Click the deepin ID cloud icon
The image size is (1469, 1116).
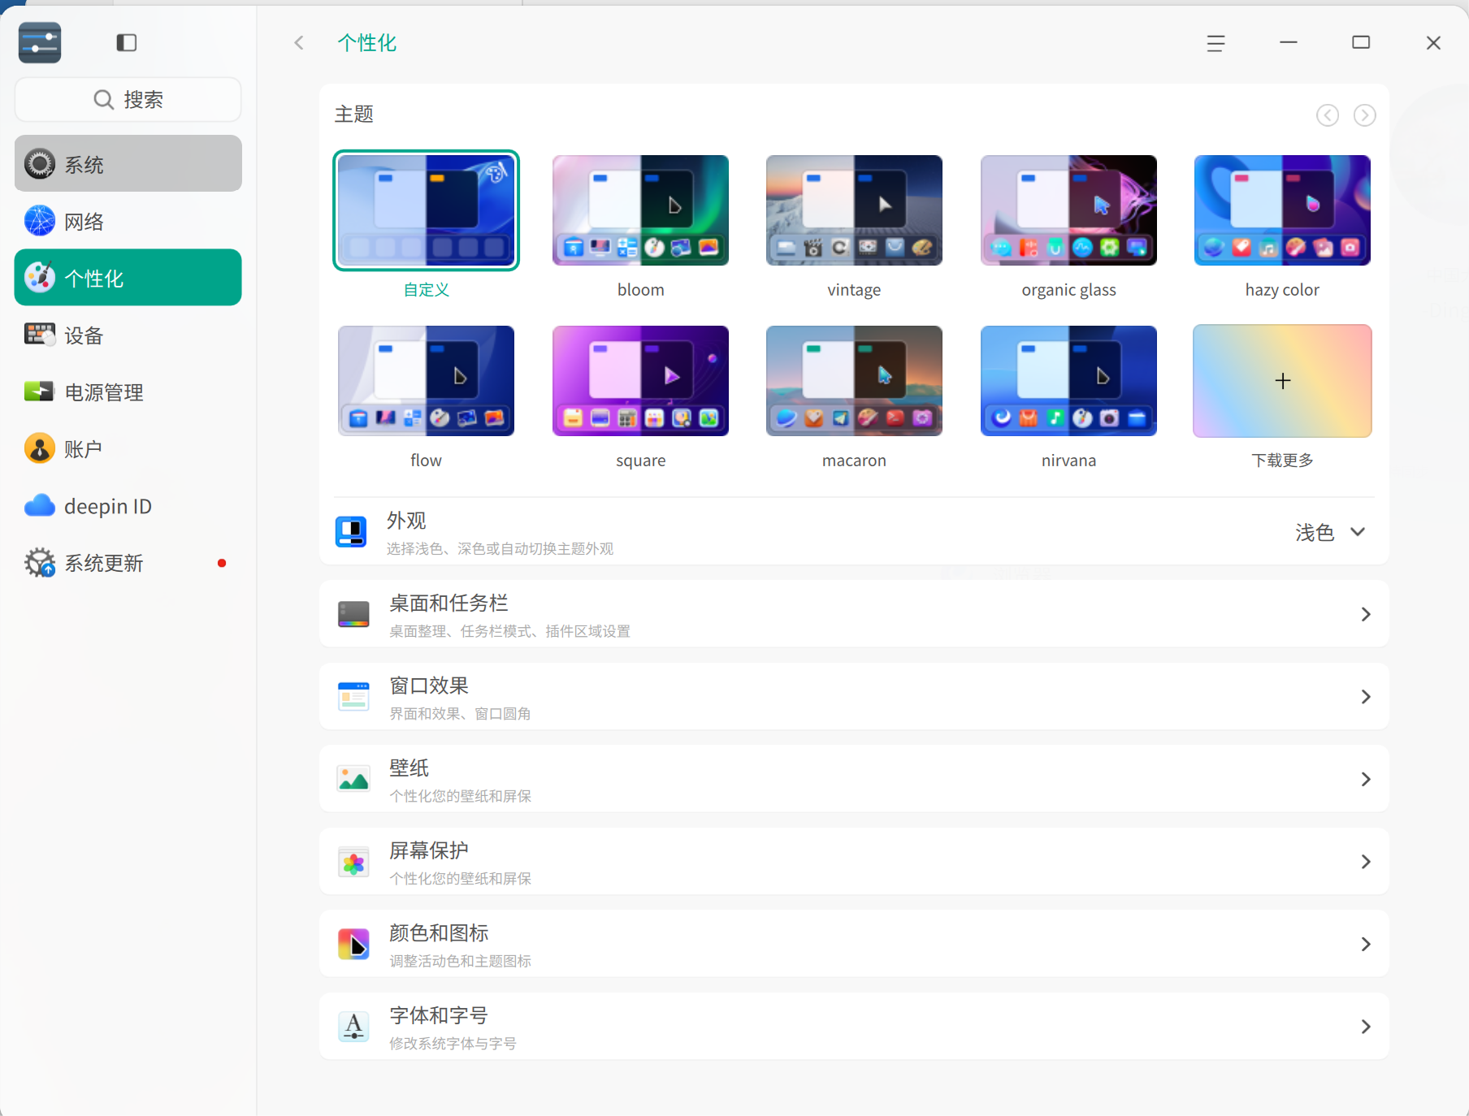(40, 506)
